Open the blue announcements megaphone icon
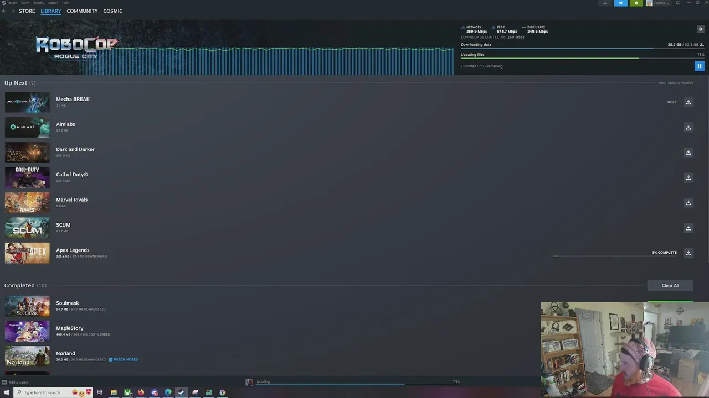 (x=620, y=3)
